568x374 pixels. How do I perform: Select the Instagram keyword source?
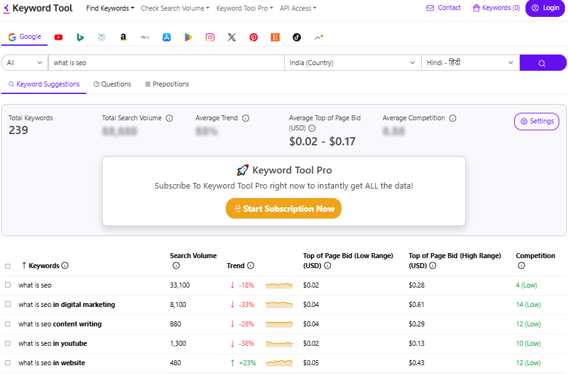(x=210, y=37)
